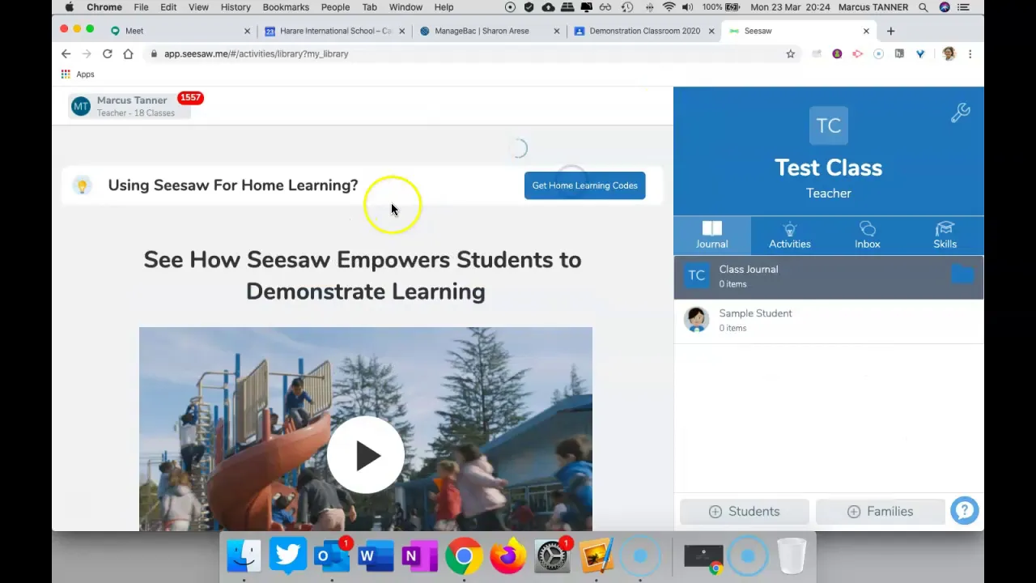Viewport: 1036px width, 583px height.
Task: Add Families button
Action: 880,512
